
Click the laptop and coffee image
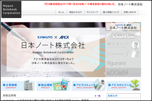click(99, 85)
